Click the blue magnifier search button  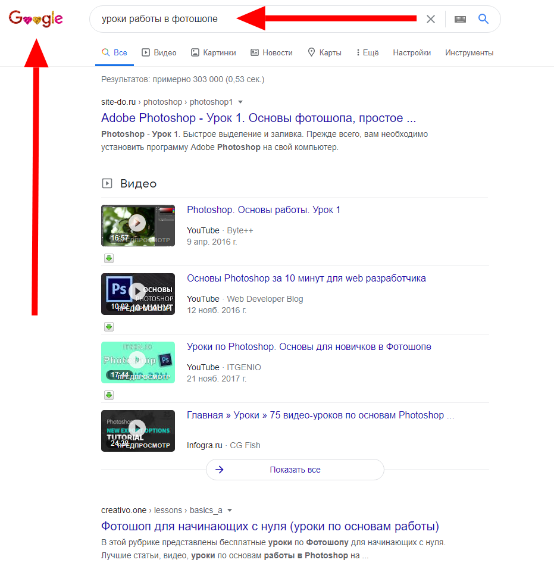(483, 18)
